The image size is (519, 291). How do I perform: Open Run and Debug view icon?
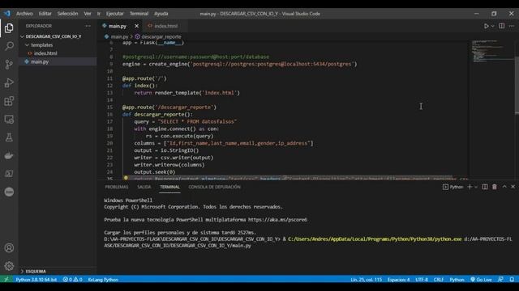[x=9, y=82]
